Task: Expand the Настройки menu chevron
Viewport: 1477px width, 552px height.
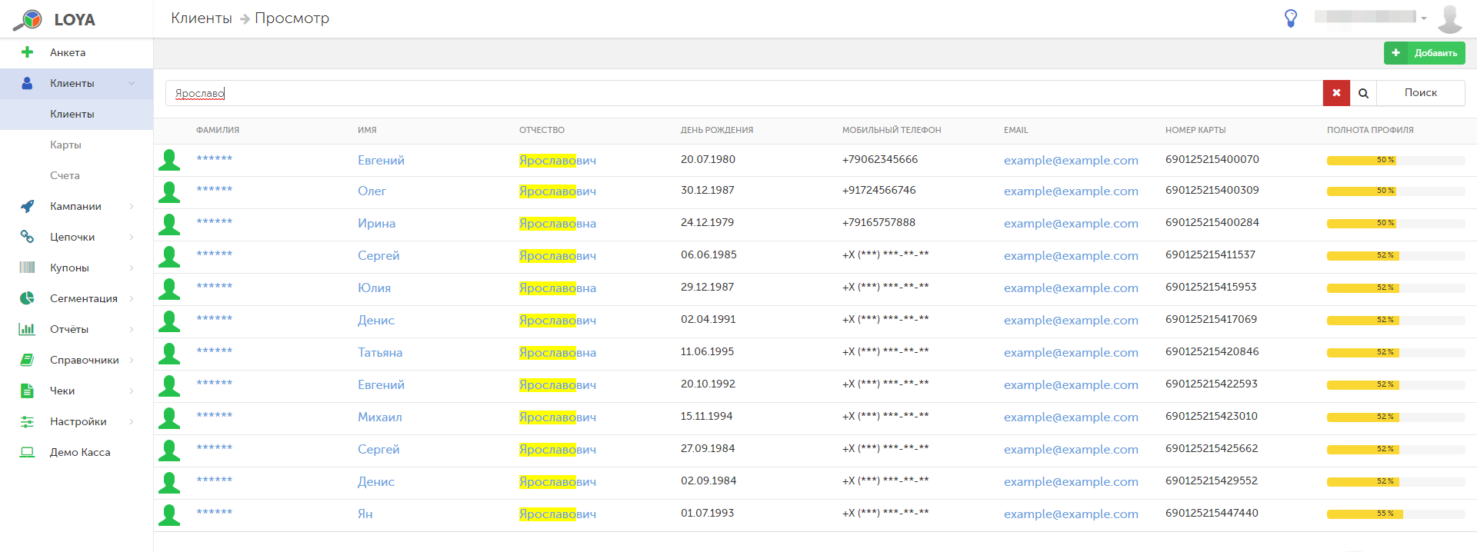Action: [x=132, y=421]
